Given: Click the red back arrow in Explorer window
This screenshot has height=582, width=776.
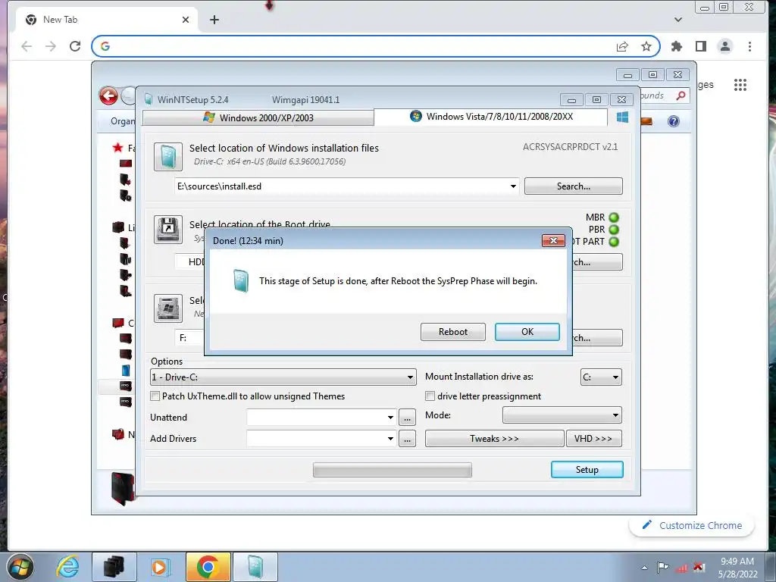Looking at the screenshot, I should 108,96.
